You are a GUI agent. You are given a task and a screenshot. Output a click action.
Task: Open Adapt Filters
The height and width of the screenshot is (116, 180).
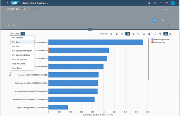(x=164, y=20)
